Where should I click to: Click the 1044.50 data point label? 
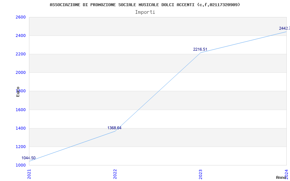tap(29, 158)
